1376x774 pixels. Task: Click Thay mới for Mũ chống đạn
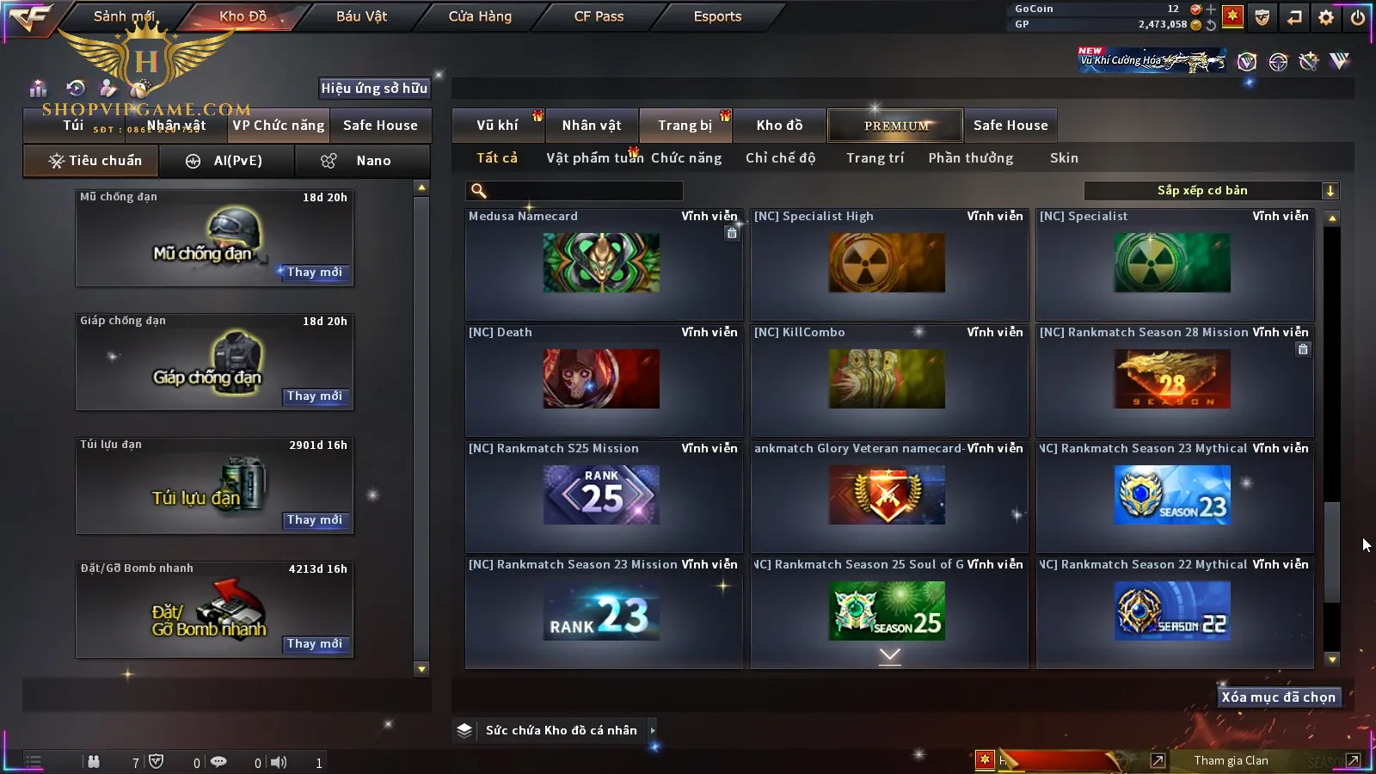315,273
